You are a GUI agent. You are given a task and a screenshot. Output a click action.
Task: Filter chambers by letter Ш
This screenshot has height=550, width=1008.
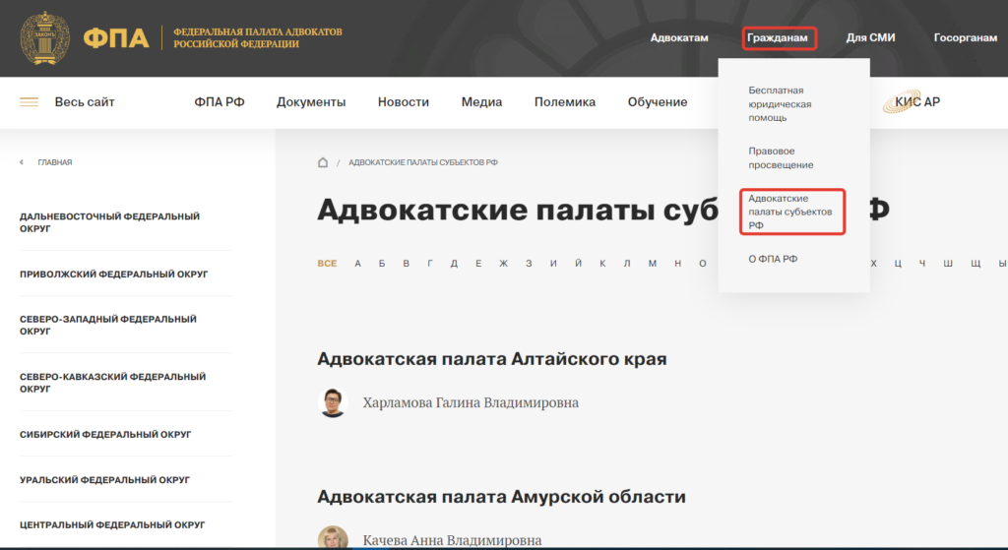coord(948,264)
